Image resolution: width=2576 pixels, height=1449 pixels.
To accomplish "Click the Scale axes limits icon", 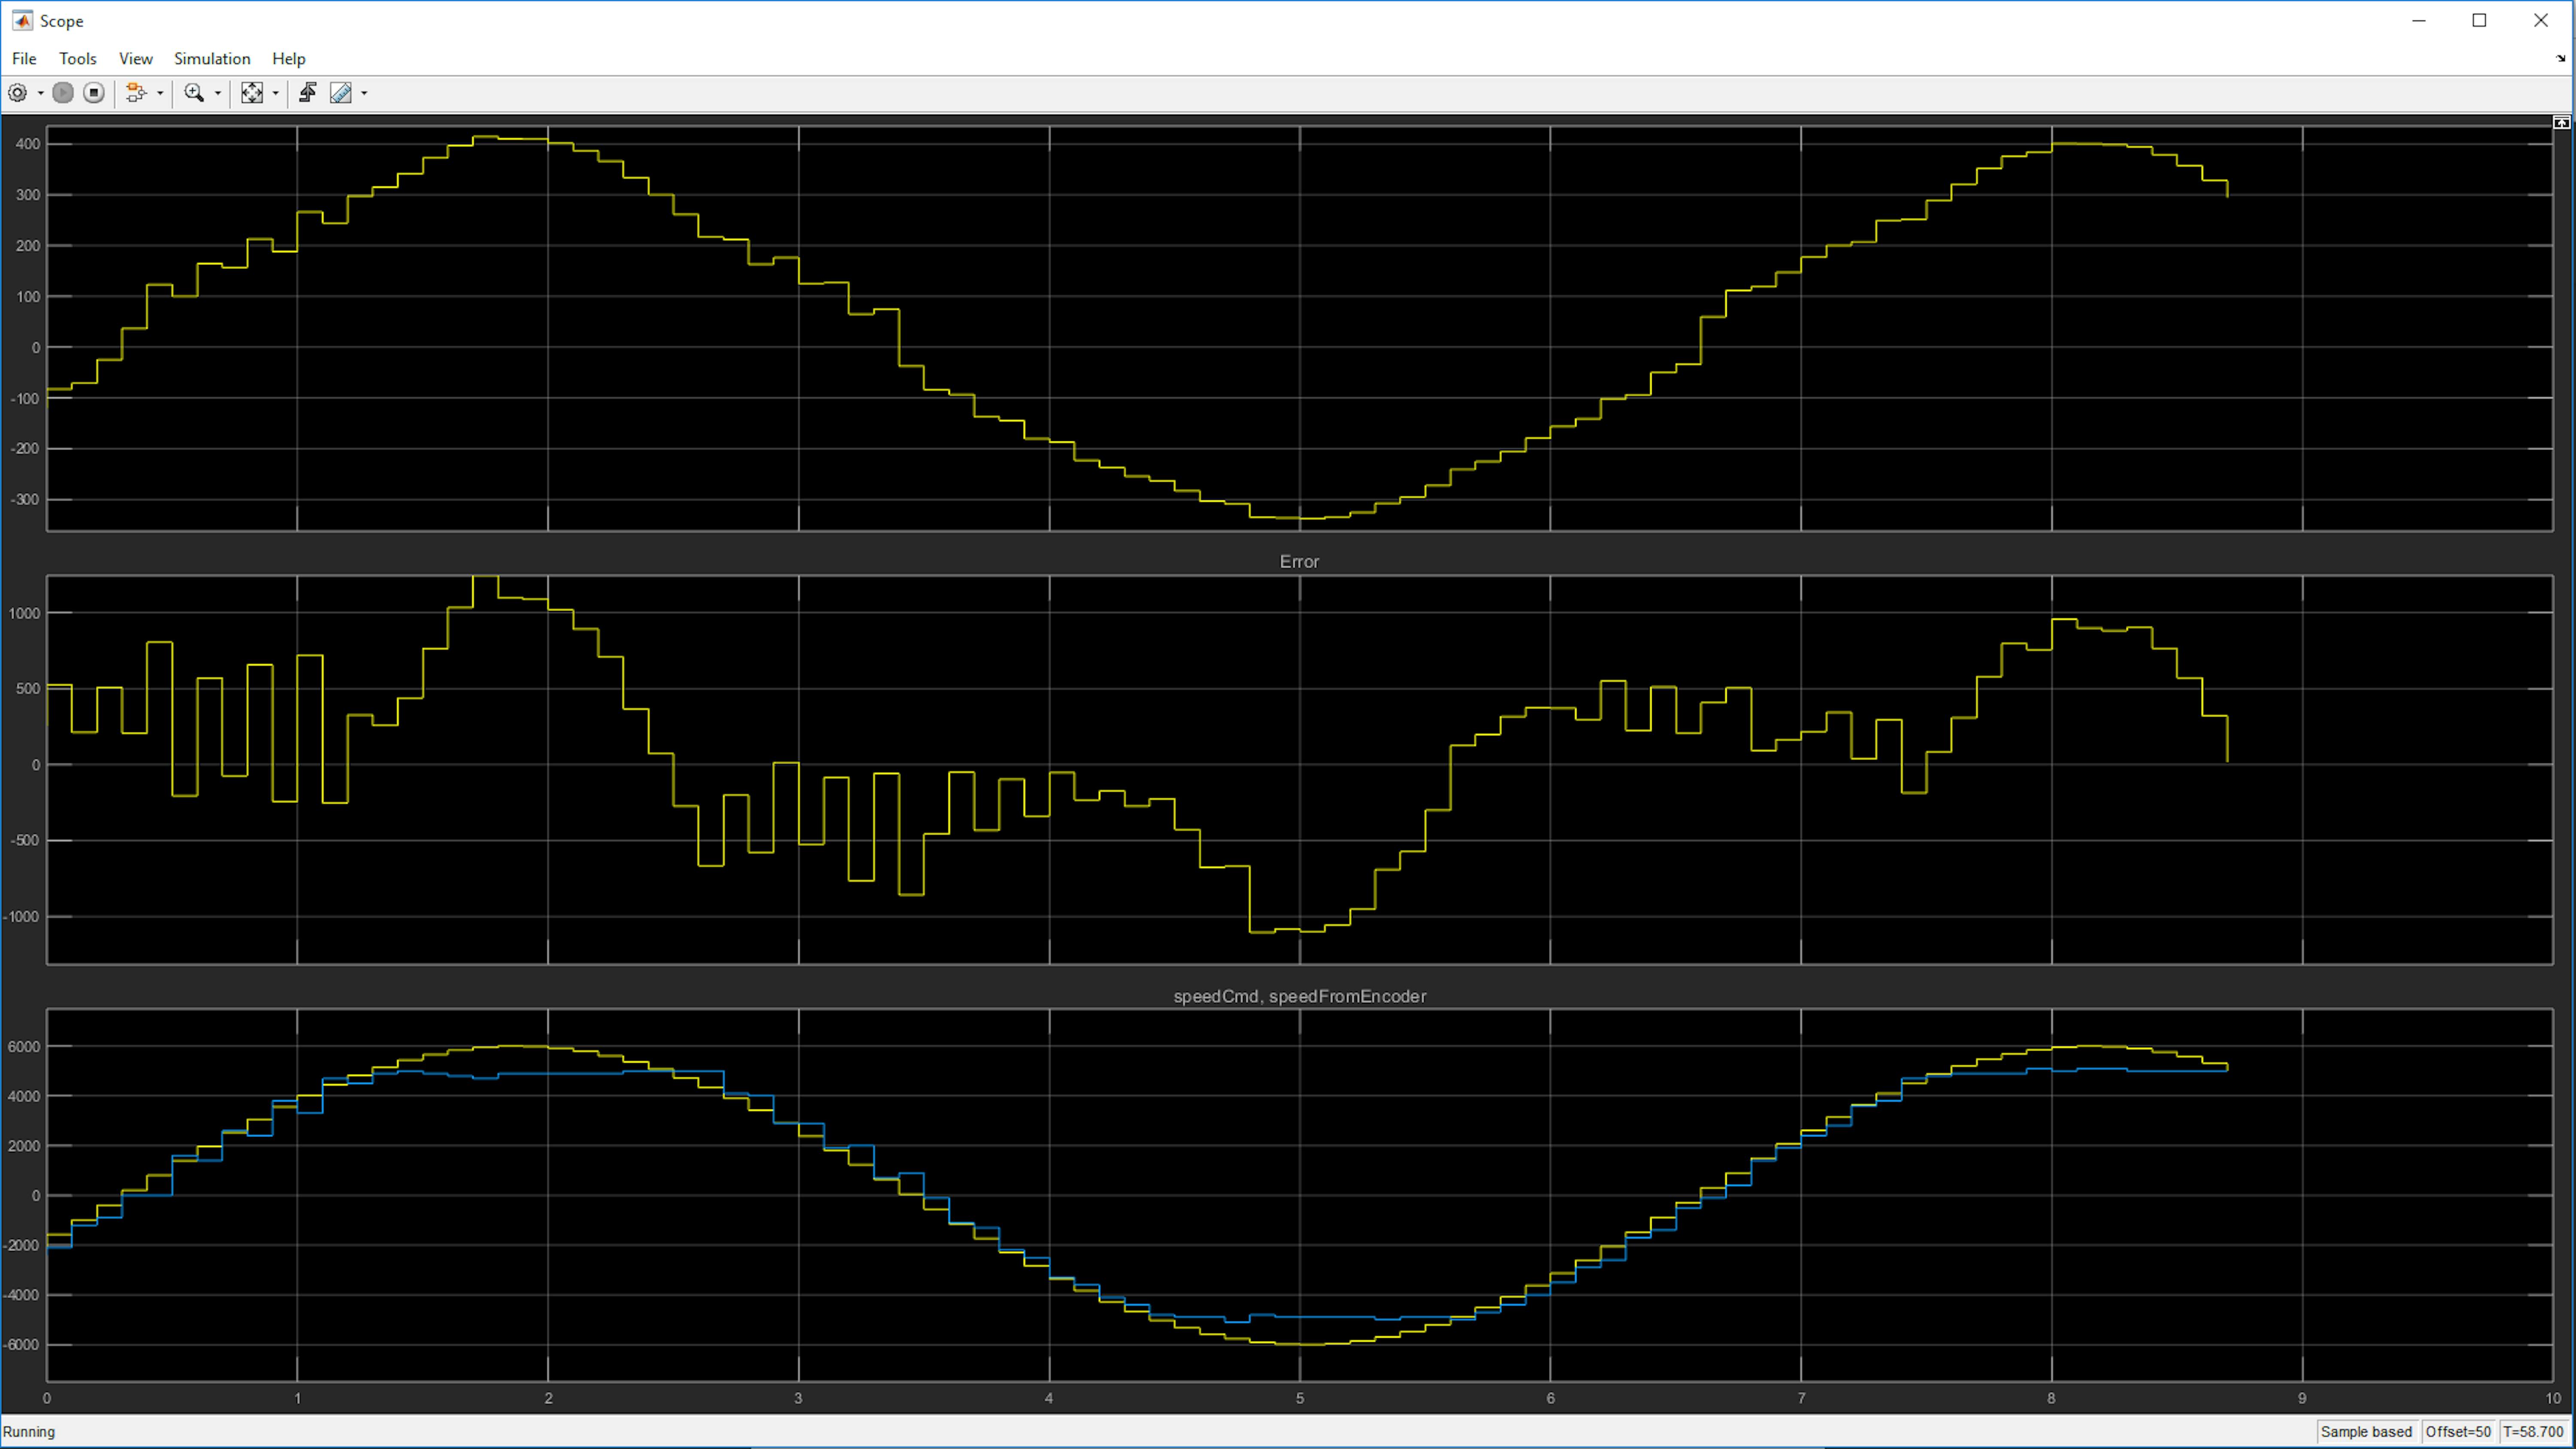I will pyautogui.click(x=252, y=93).
